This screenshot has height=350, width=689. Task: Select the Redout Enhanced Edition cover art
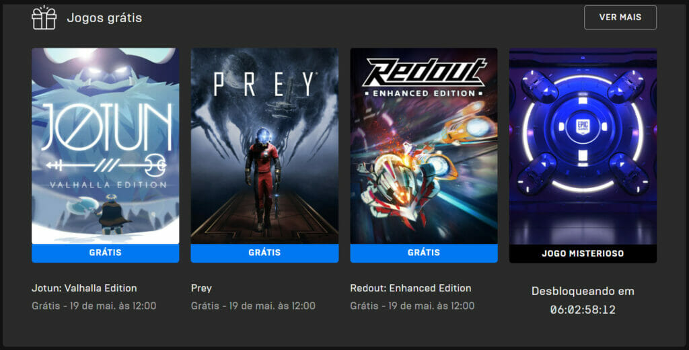point(424,146)
